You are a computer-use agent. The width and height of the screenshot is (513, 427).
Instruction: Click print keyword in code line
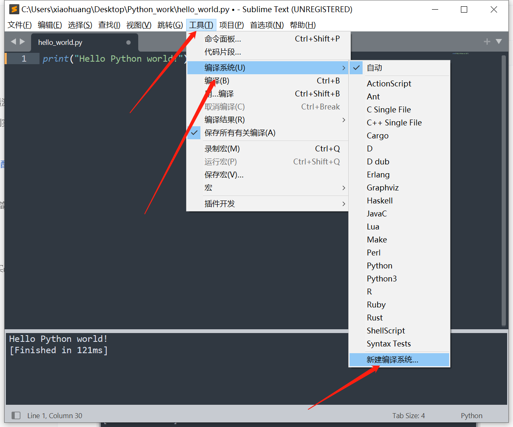pos(55,59)
